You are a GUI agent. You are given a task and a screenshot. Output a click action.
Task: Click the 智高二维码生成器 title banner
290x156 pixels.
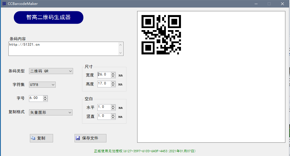click(48, 17)
